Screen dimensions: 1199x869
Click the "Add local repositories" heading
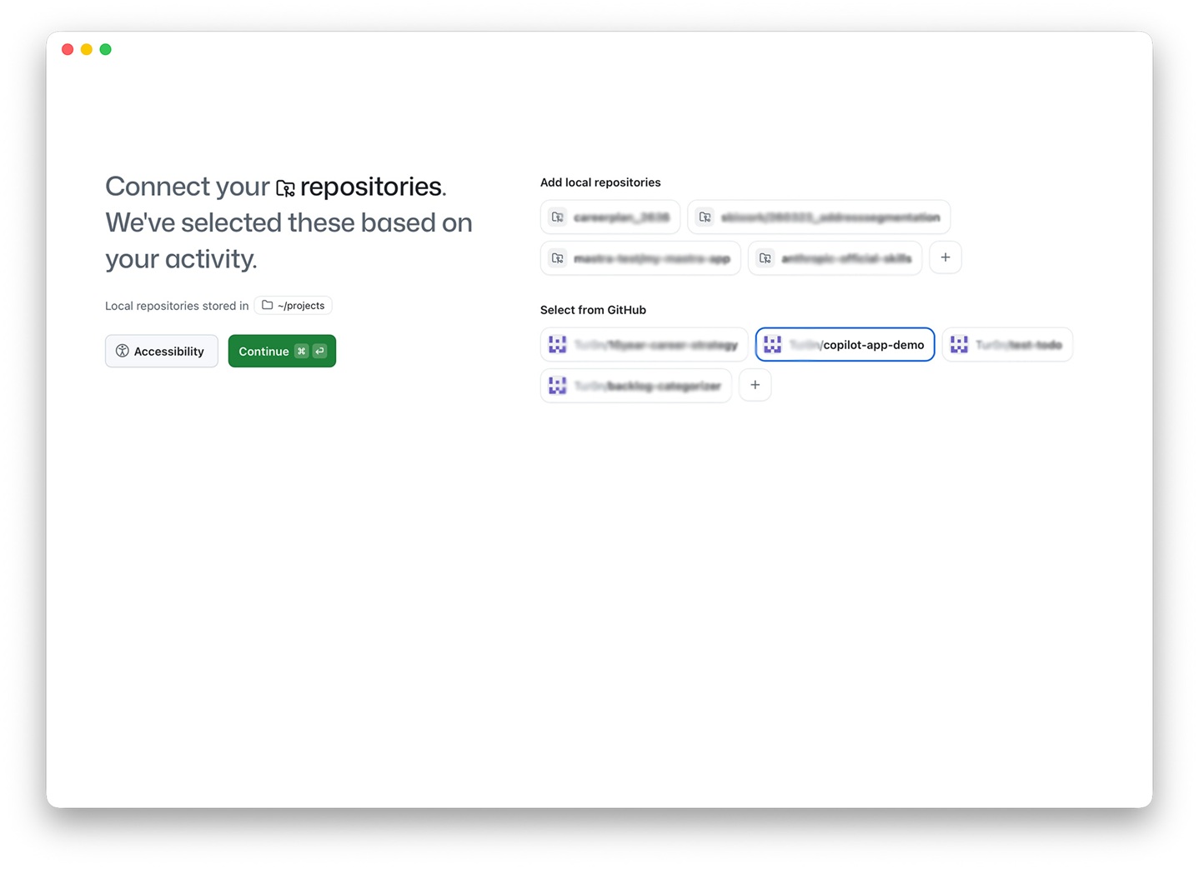600,182
